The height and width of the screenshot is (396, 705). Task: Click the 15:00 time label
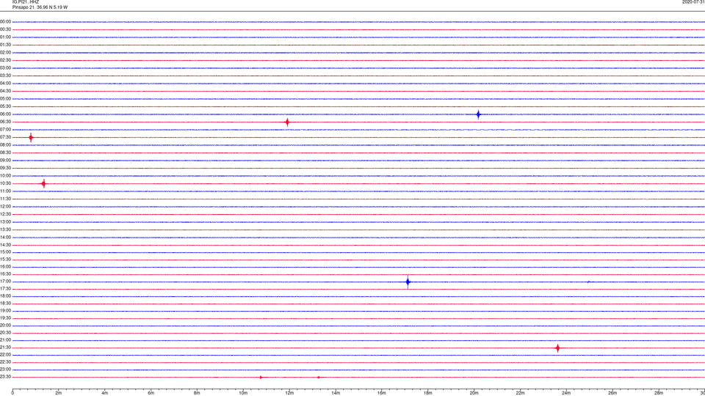(5, 252)
